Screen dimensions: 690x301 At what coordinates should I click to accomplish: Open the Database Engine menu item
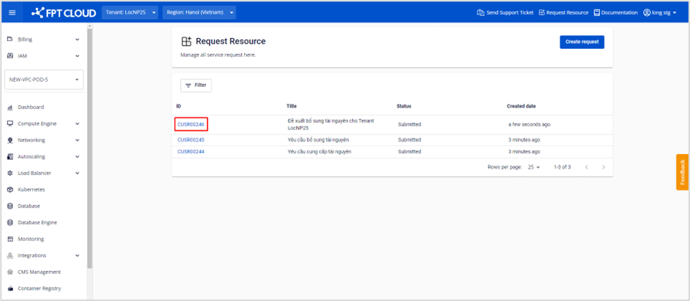(37, 223)
